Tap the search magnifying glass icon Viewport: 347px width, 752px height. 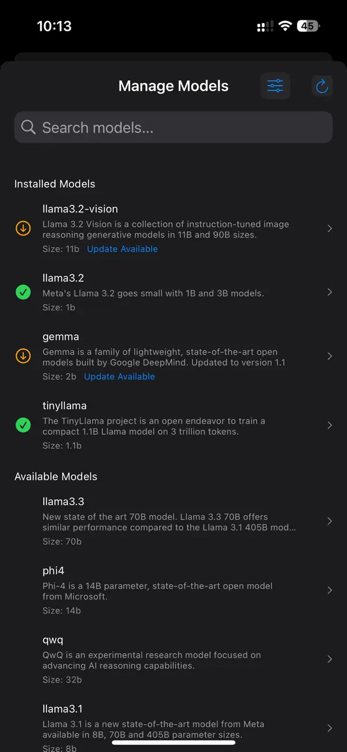click(28, 127)
